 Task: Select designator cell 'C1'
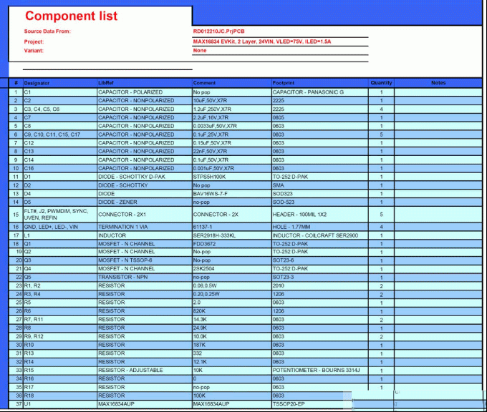(x=60, y=92)
